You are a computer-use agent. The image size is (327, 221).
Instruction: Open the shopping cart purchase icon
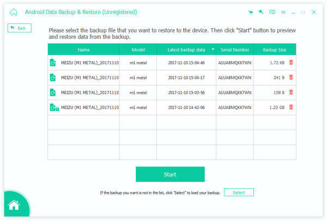pyautogui.click(x=251, y=13)
